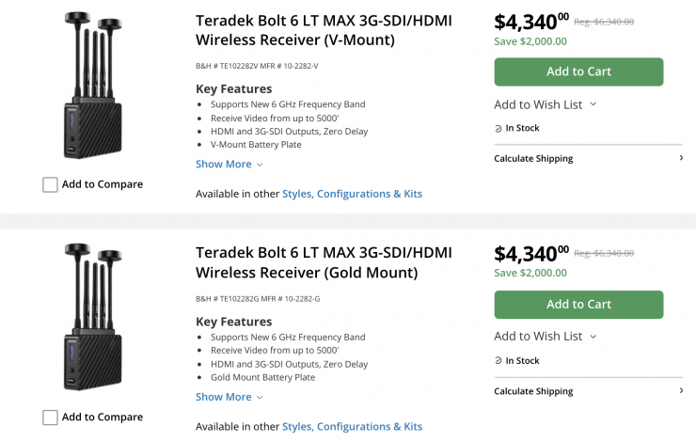This screenshot has width=696, height=442.
Task: Click the In Stock icon for V-Mount item
Action: click(498, 128)
